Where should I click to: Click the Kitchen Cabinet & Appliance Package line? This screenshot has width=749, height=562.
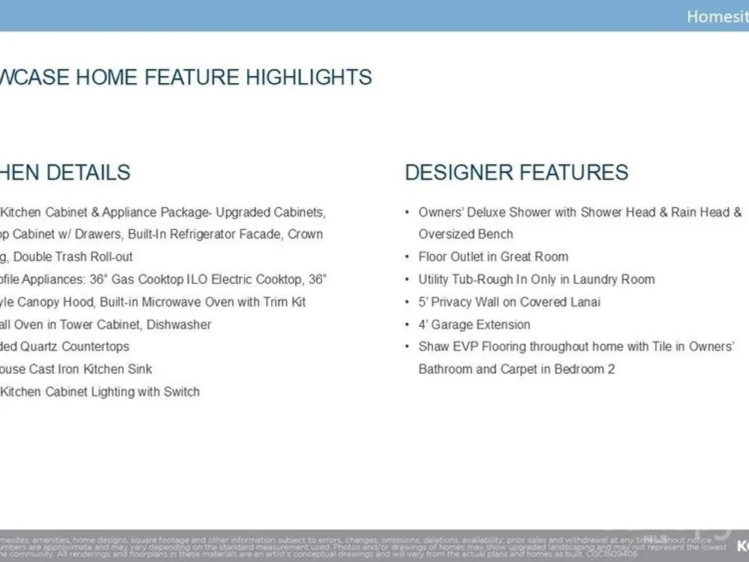(163, 212)
